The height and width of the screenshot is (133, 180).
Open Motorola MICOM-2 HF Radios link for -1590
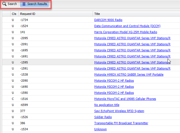114,93
